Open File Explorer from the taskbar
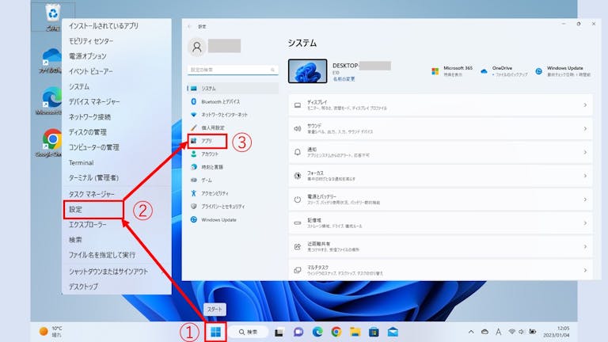 pos(355,332)
